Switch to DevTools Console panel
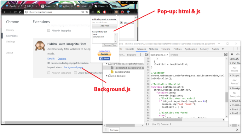This screenshot has width=242, height=134. [x=130, y=49]
